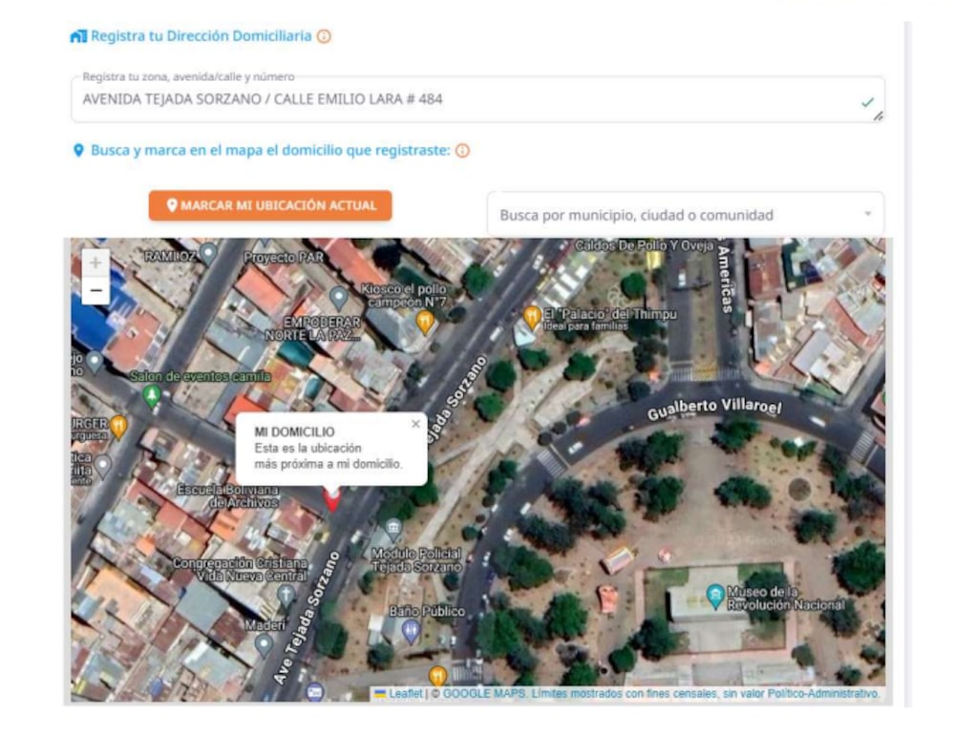
Task: Click the map zoom in plus button
Action: (x=95, y=263)
